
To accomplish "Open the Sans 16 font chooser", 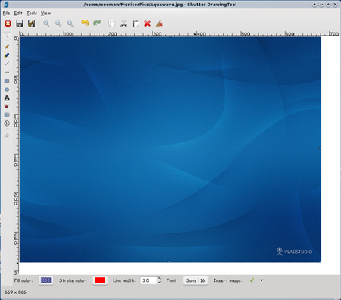I will (196, 280).
